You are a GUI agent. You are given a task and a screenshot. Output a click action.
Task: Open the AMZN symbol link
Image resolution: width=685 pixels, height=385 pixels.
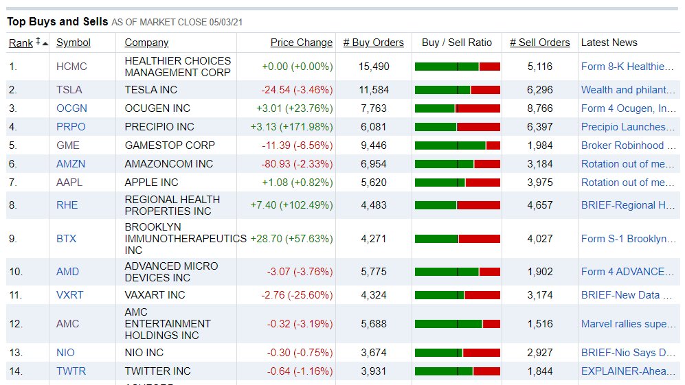click(71, 164)
